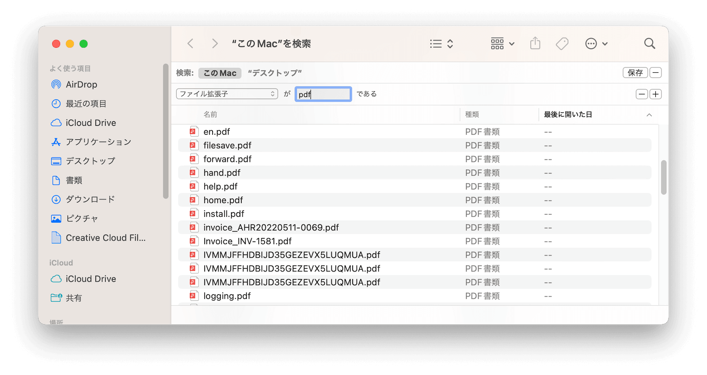Click the PDF icon of hand.pdf
The height and width of the screenshot is (375, 707).
[194, 172]
